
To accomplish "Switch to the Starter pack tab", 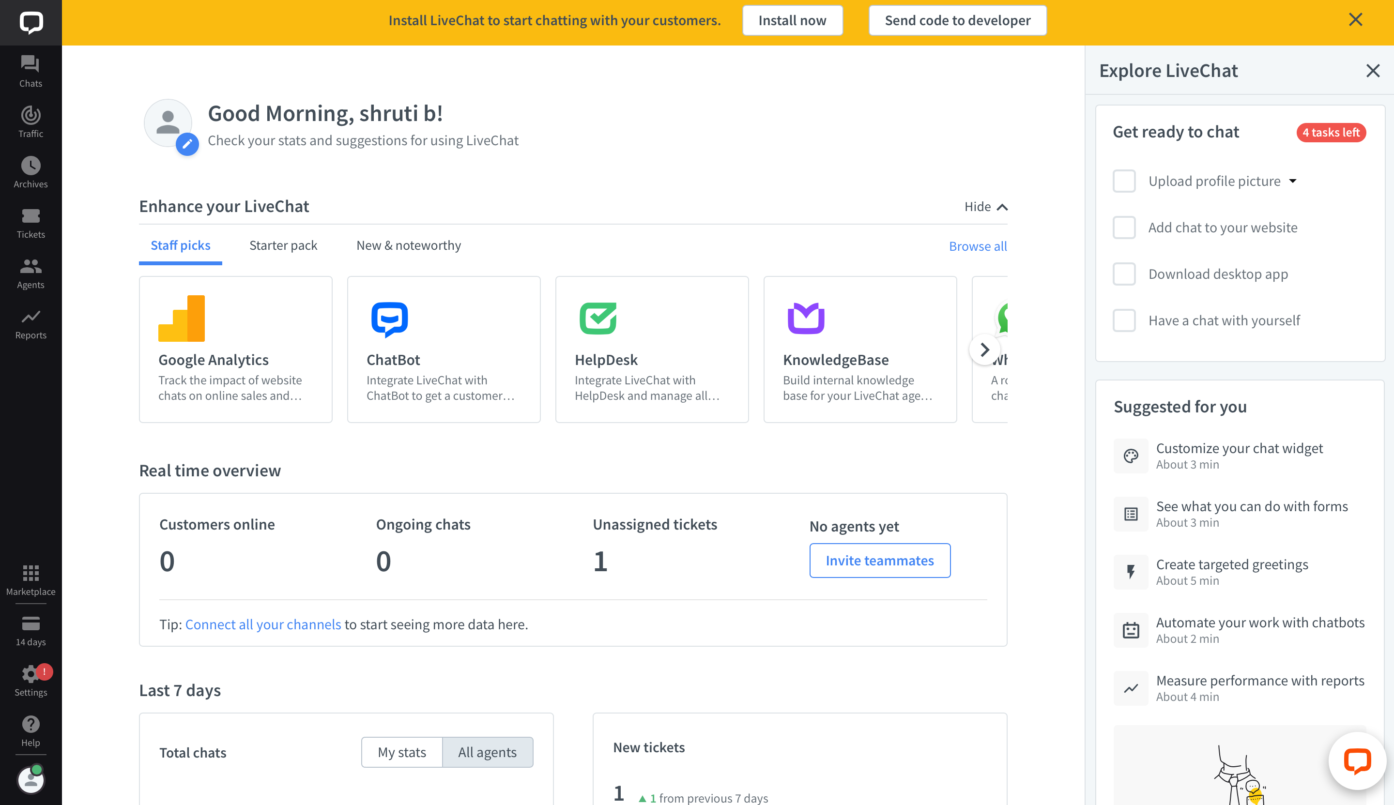I will point(283,245).
